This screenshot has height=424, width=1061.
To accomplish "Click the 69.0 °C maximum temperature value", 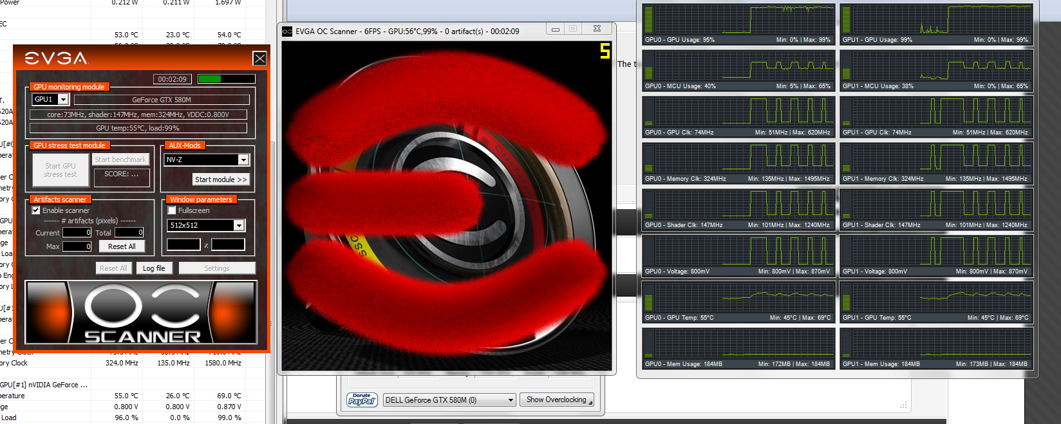I will [229, 396].
